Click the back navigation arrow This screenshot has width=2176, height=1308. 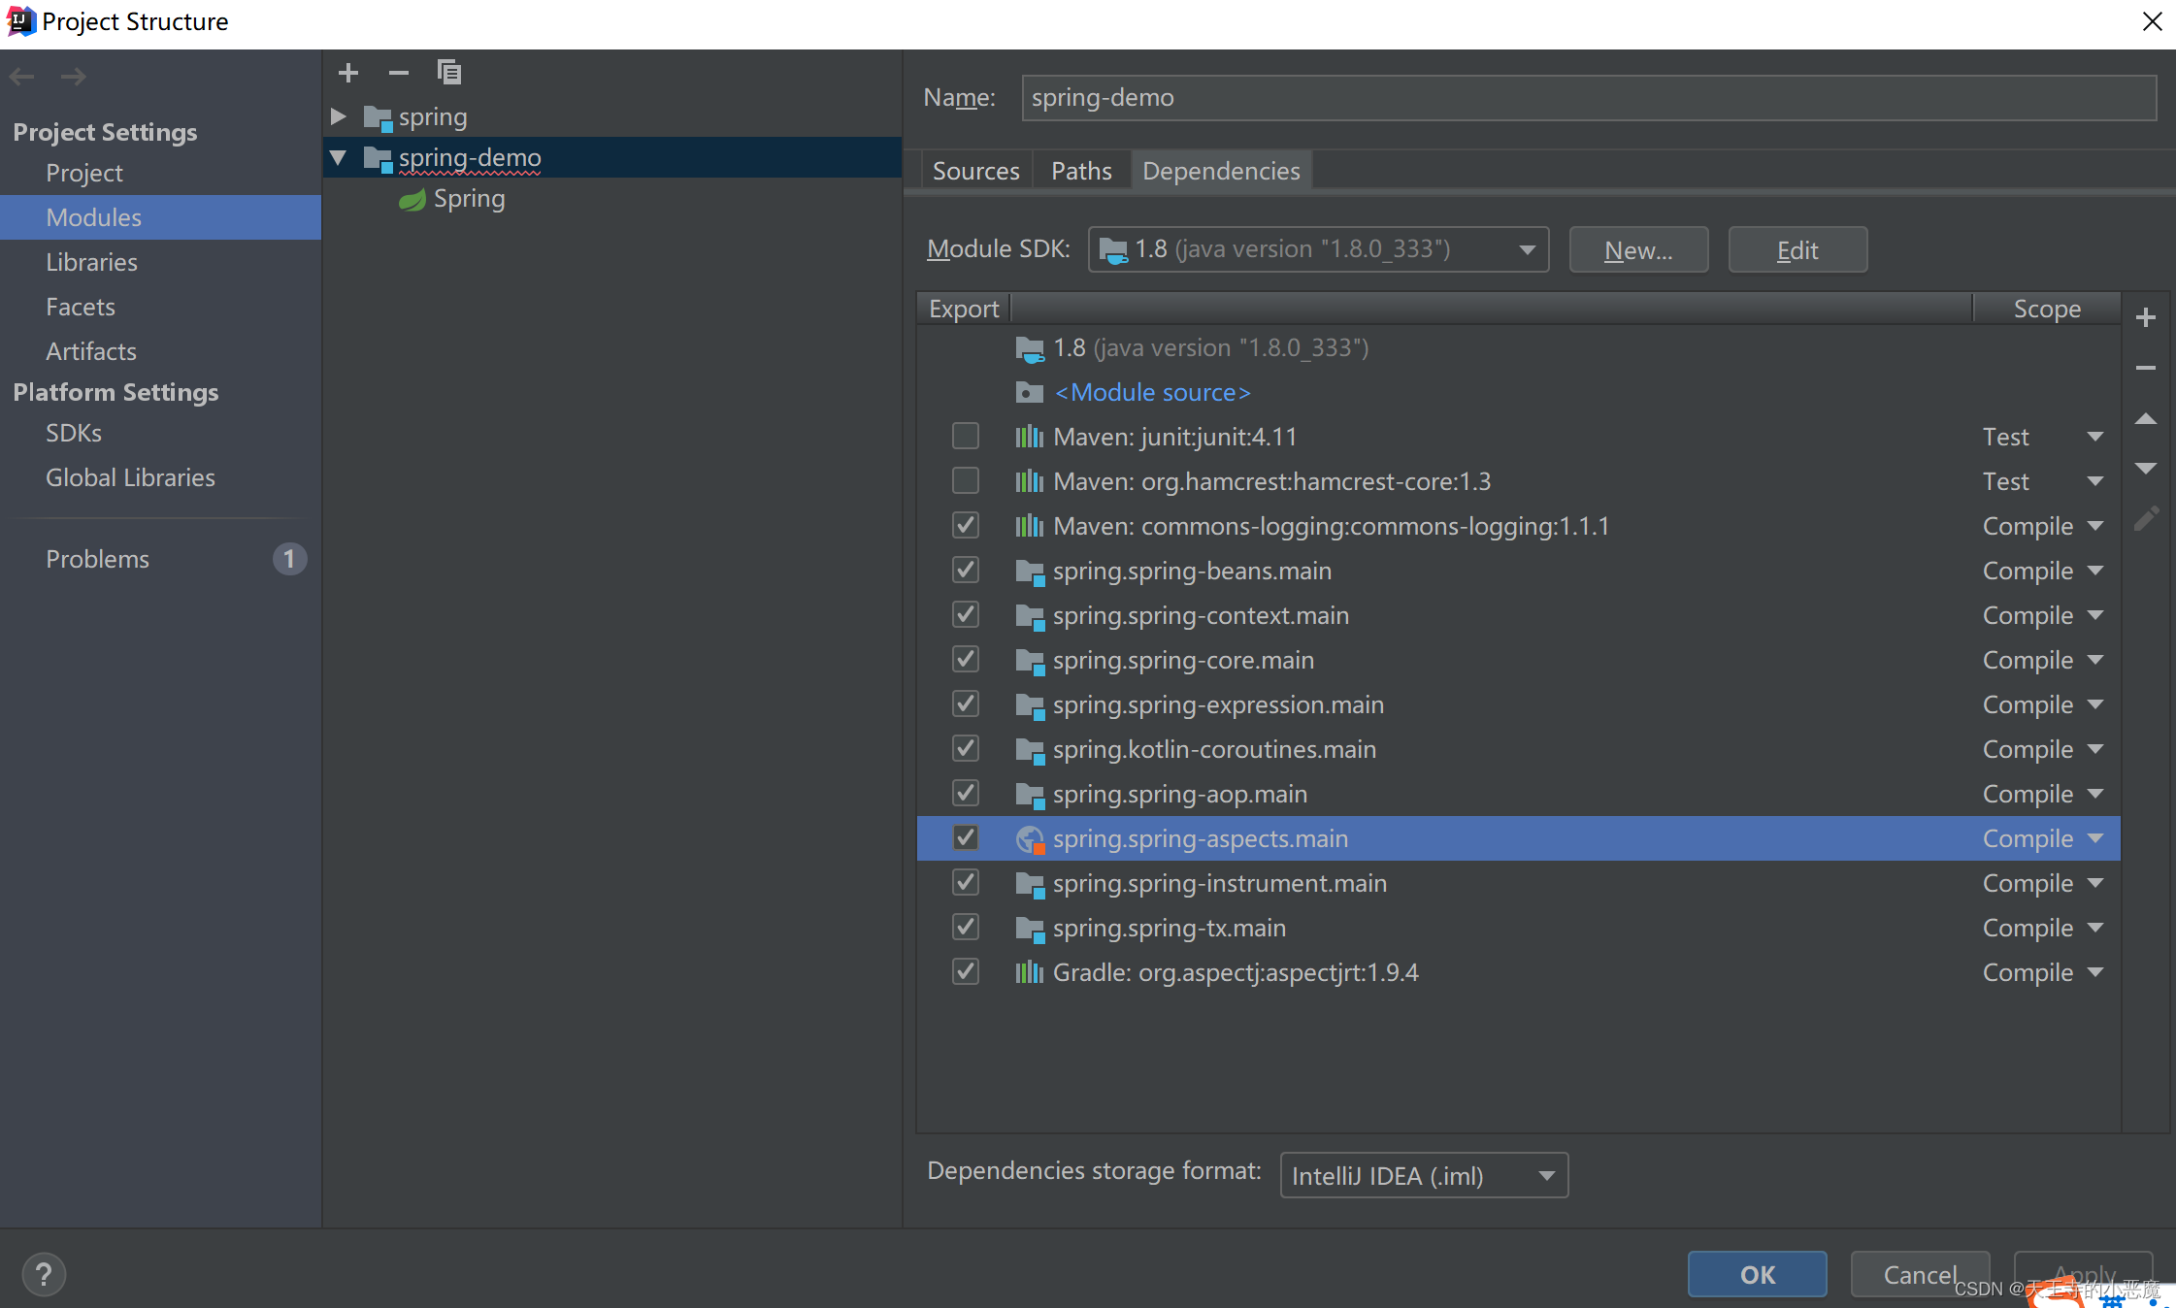[21, 76]
